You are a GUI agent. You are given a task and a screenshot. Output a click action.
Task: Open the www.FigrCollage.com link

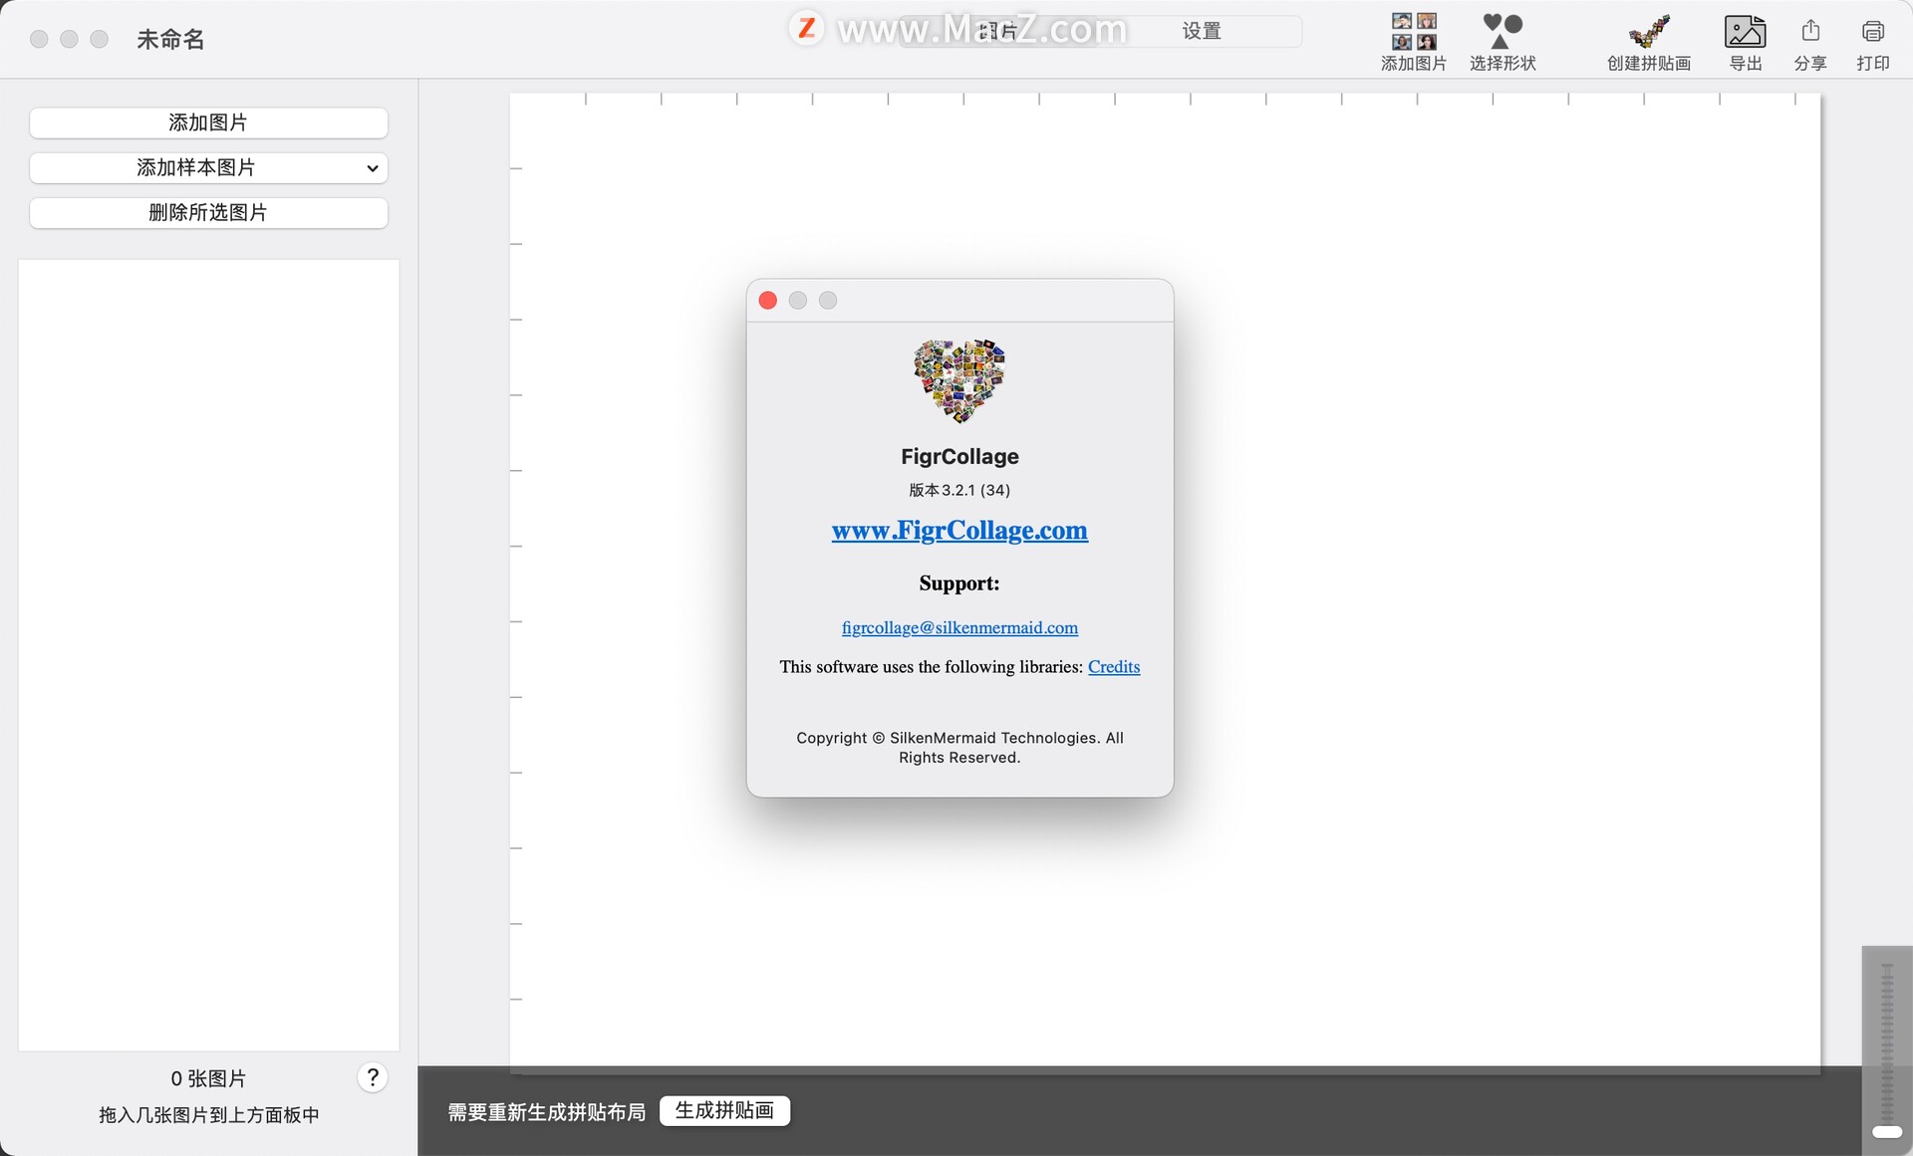(x=959, y=530)
